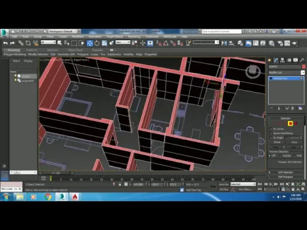Select the SubObj preview radio button
Image resolution: width=307 pixels, height=230 pixels.
point(280,156)
